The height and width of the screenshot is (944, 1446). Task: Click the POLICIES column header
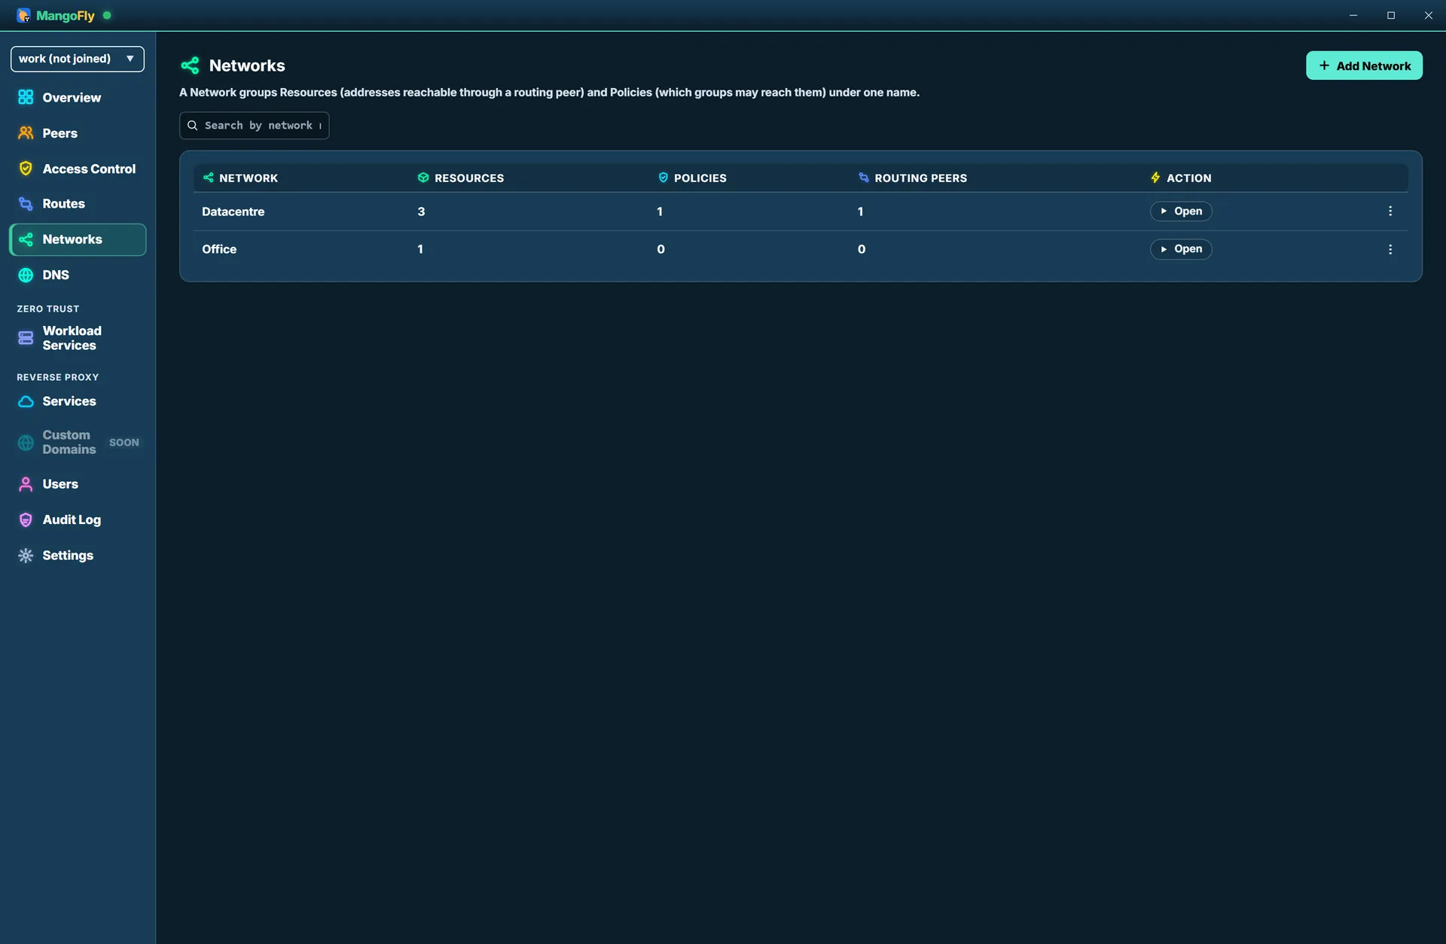coord(692,178)
